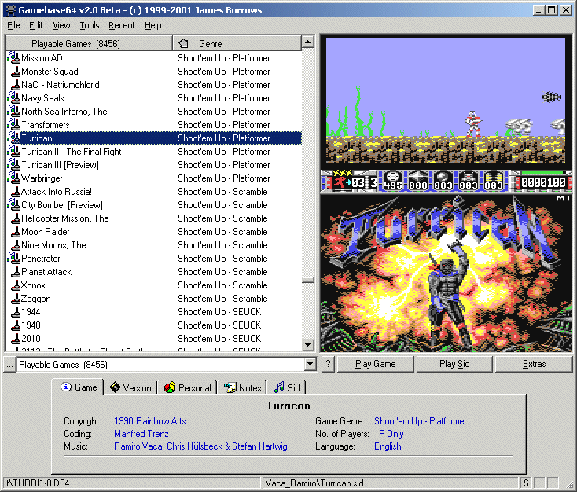Select the Turrican row in game list
The image size is (577, 492).
coord(154,138)
